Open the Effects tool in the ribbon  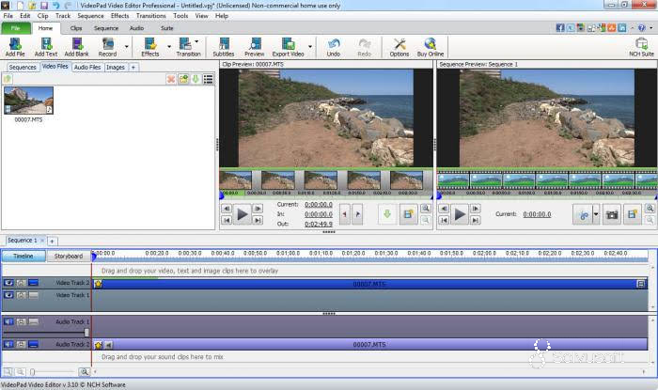click(150, 47)
